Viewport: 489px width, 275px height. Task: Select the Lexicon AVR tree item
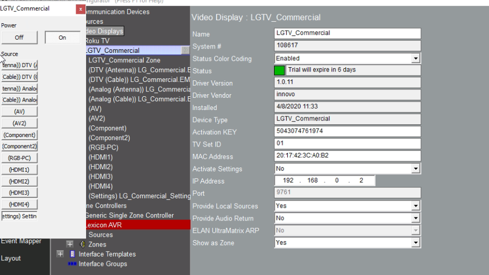(138, 225)
